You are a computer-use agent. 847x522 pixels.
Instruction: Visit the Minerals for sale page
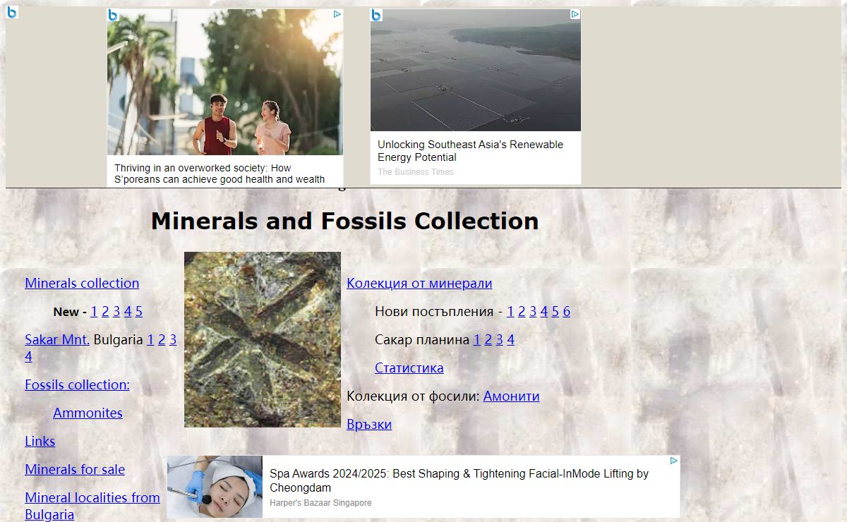point(75,469)
